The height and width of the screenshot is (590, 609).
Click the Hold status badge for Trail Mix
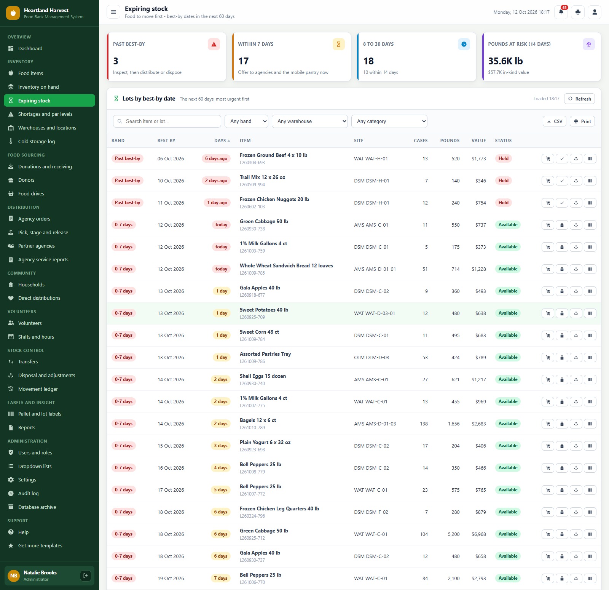click(x=504, y=181)
